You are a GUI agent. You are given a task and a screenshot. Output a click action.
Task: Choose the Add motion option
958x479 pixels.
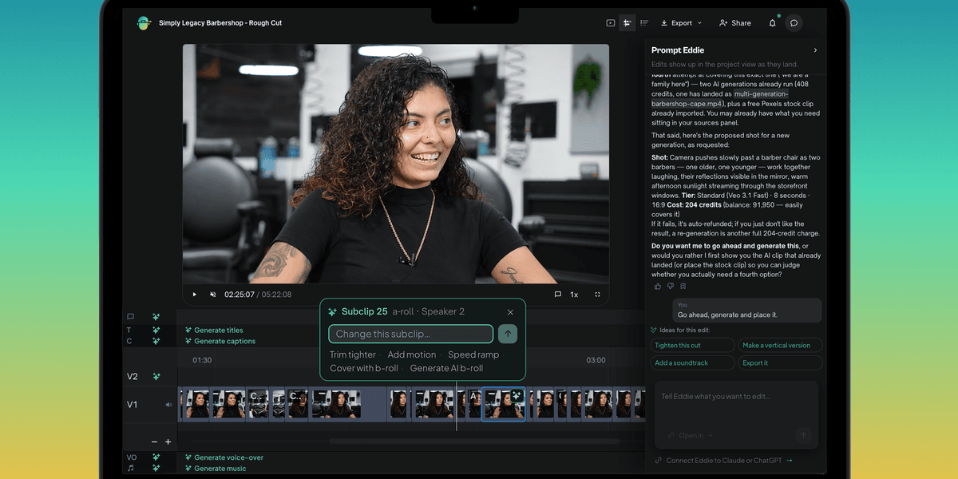(412, 354)
